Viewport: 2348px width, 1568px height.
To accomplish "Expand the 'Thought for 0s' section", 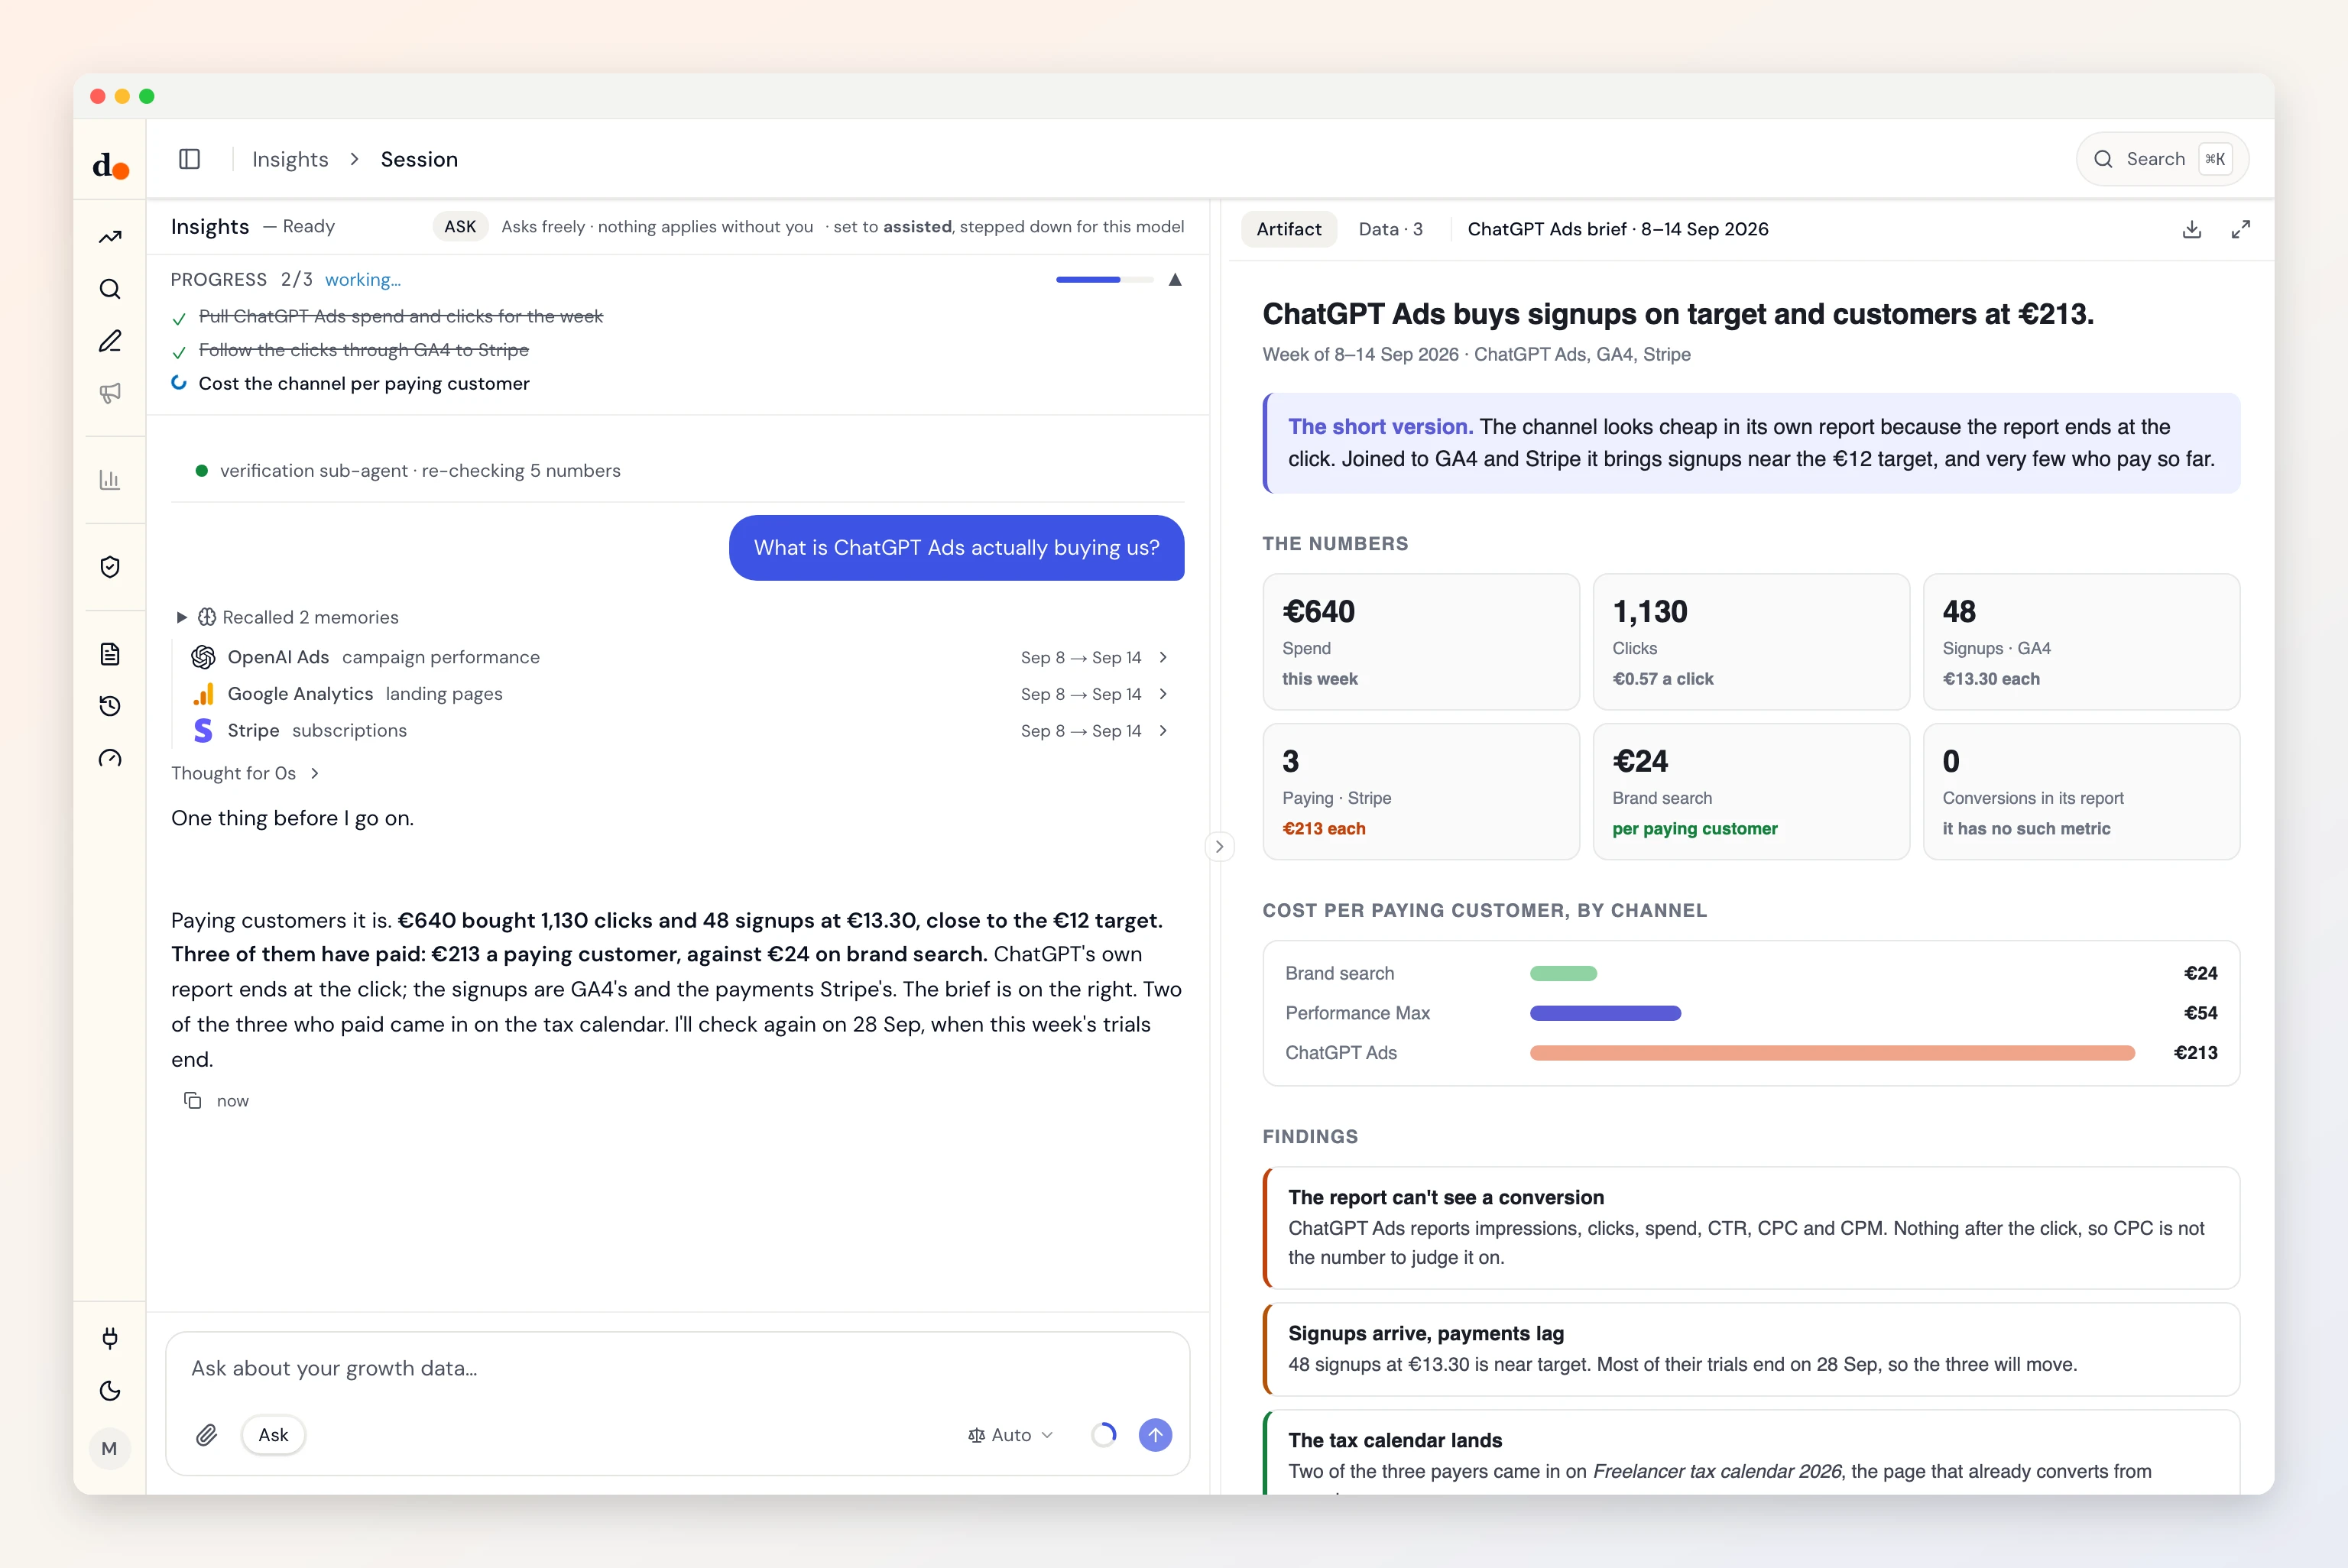I will [245, 773].
